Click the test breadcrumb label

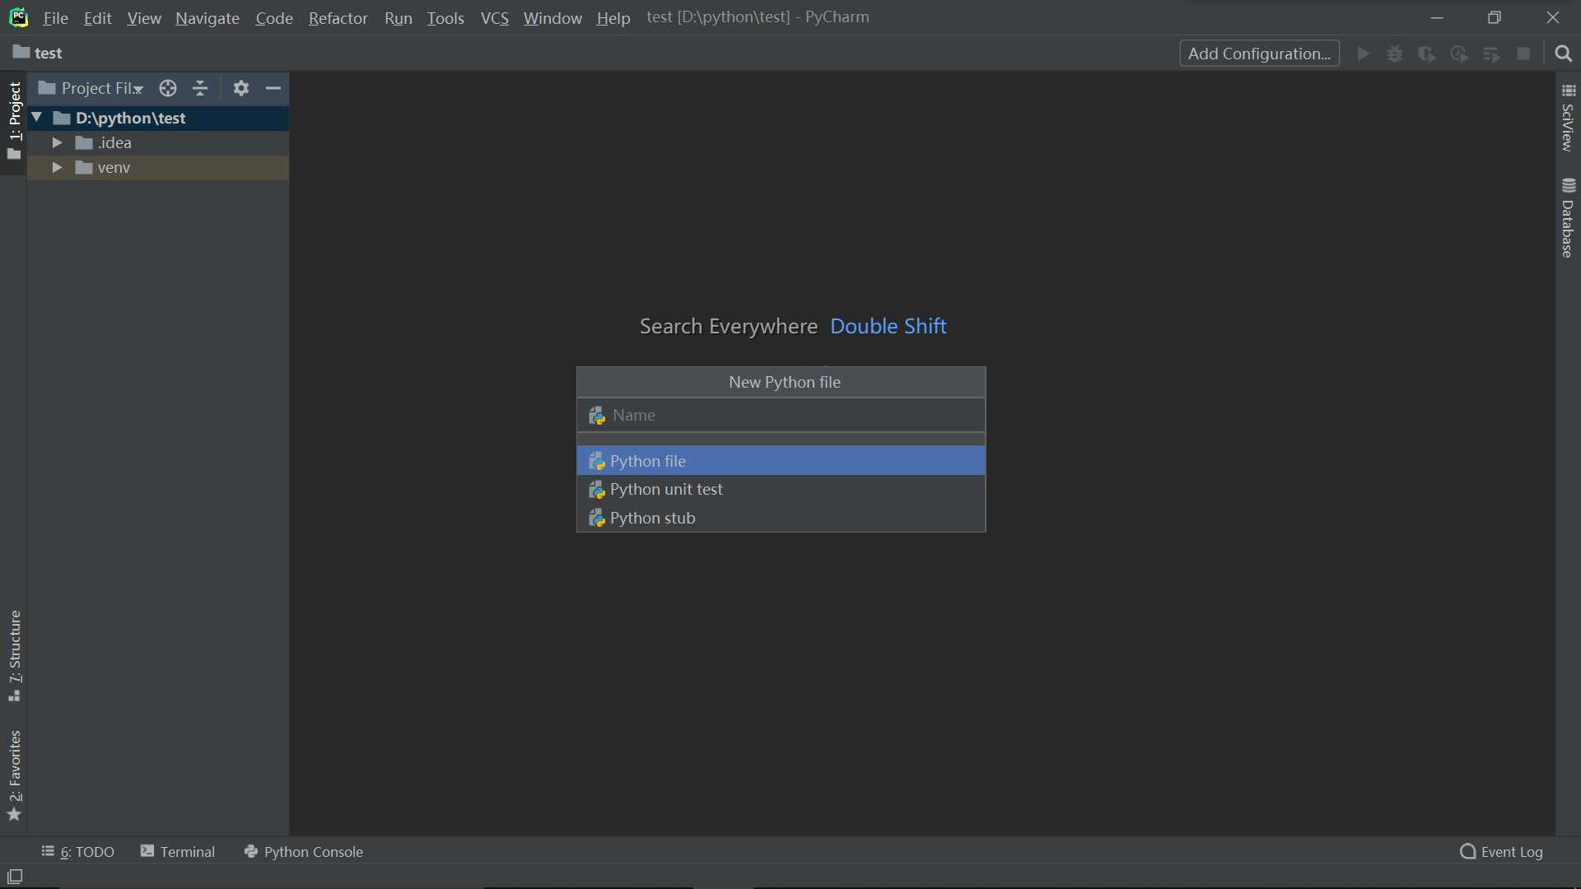tap(49, 53)
